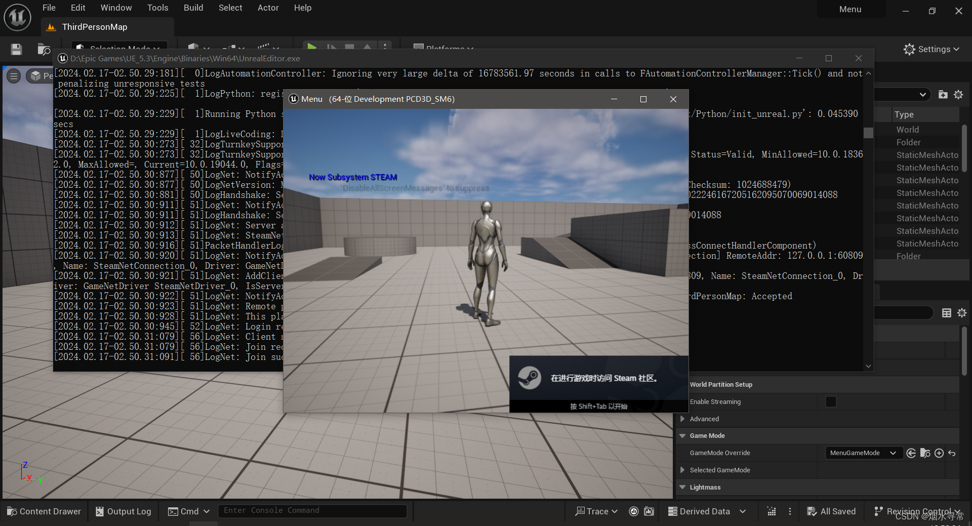Open the GameMode Override dropdown
Image resolution: width=972 pixels, height=526 pixels.
(x=864, y=453)
